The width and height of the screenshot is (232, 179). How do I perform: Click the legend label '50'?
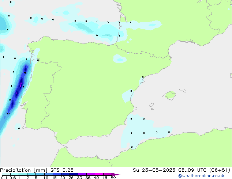tap(113, 178)
